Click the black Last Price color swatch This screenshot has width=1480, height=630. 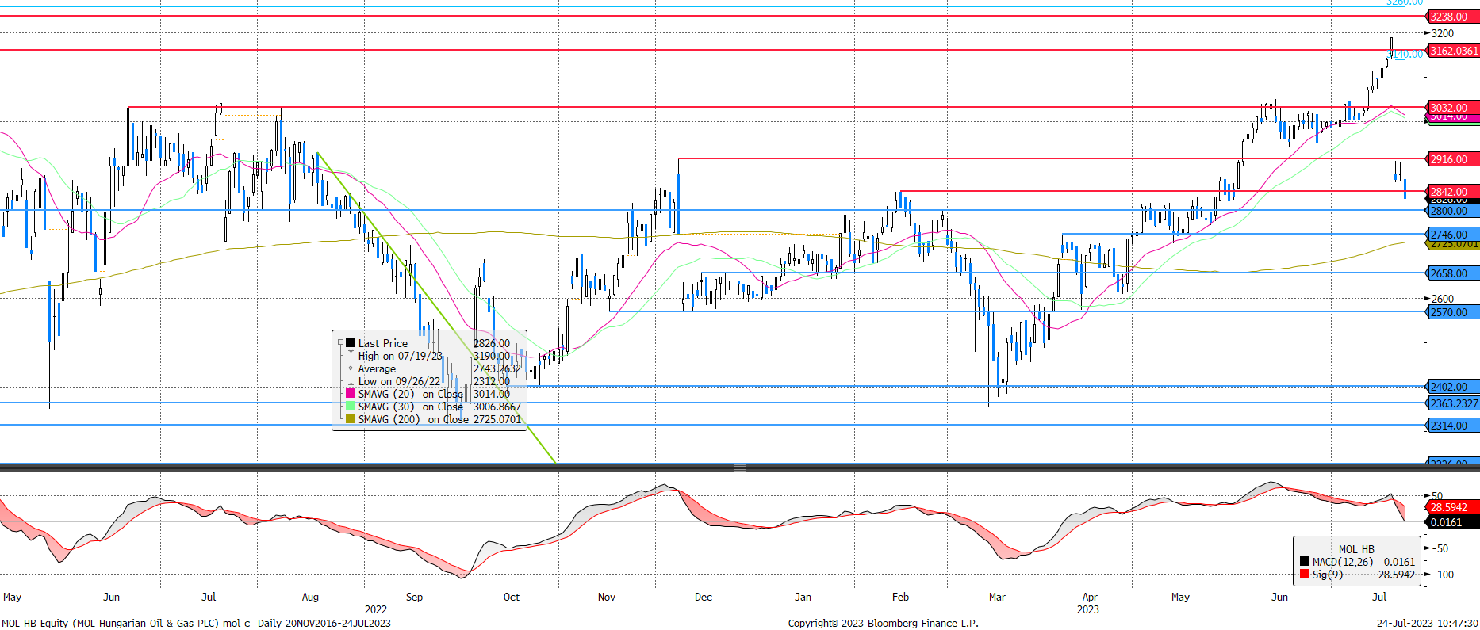click(x=351, y=343)
